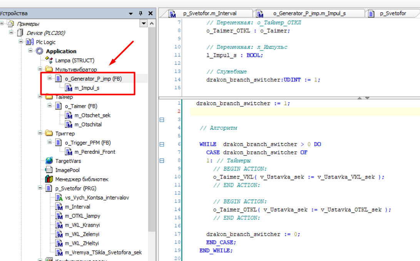Click the m_VKL_ZHeltyi method icon

(x=59, y=243)
